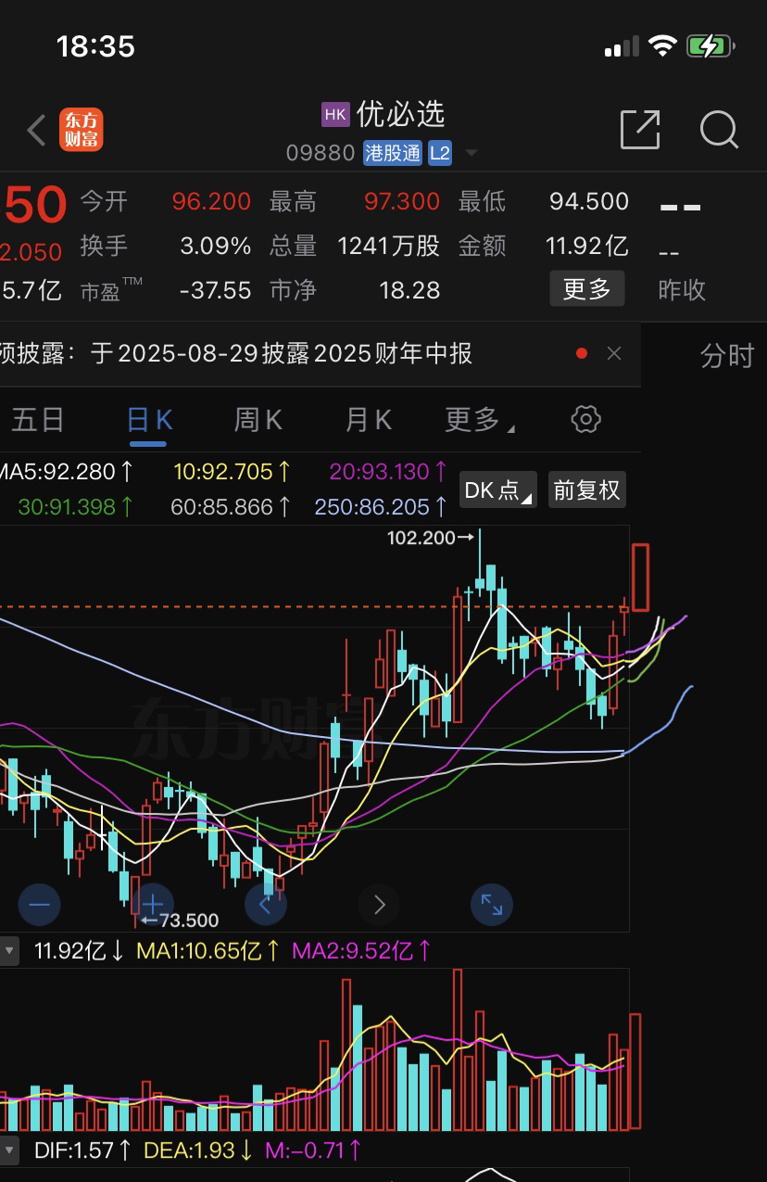Tap the stock name 优必选
Screen dimensions: 767x1182
point(401,114)
